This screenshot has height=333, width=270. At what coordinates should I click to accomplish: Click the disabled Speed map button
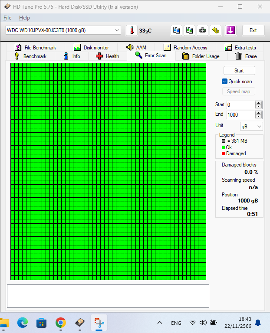tap(239, 91)
